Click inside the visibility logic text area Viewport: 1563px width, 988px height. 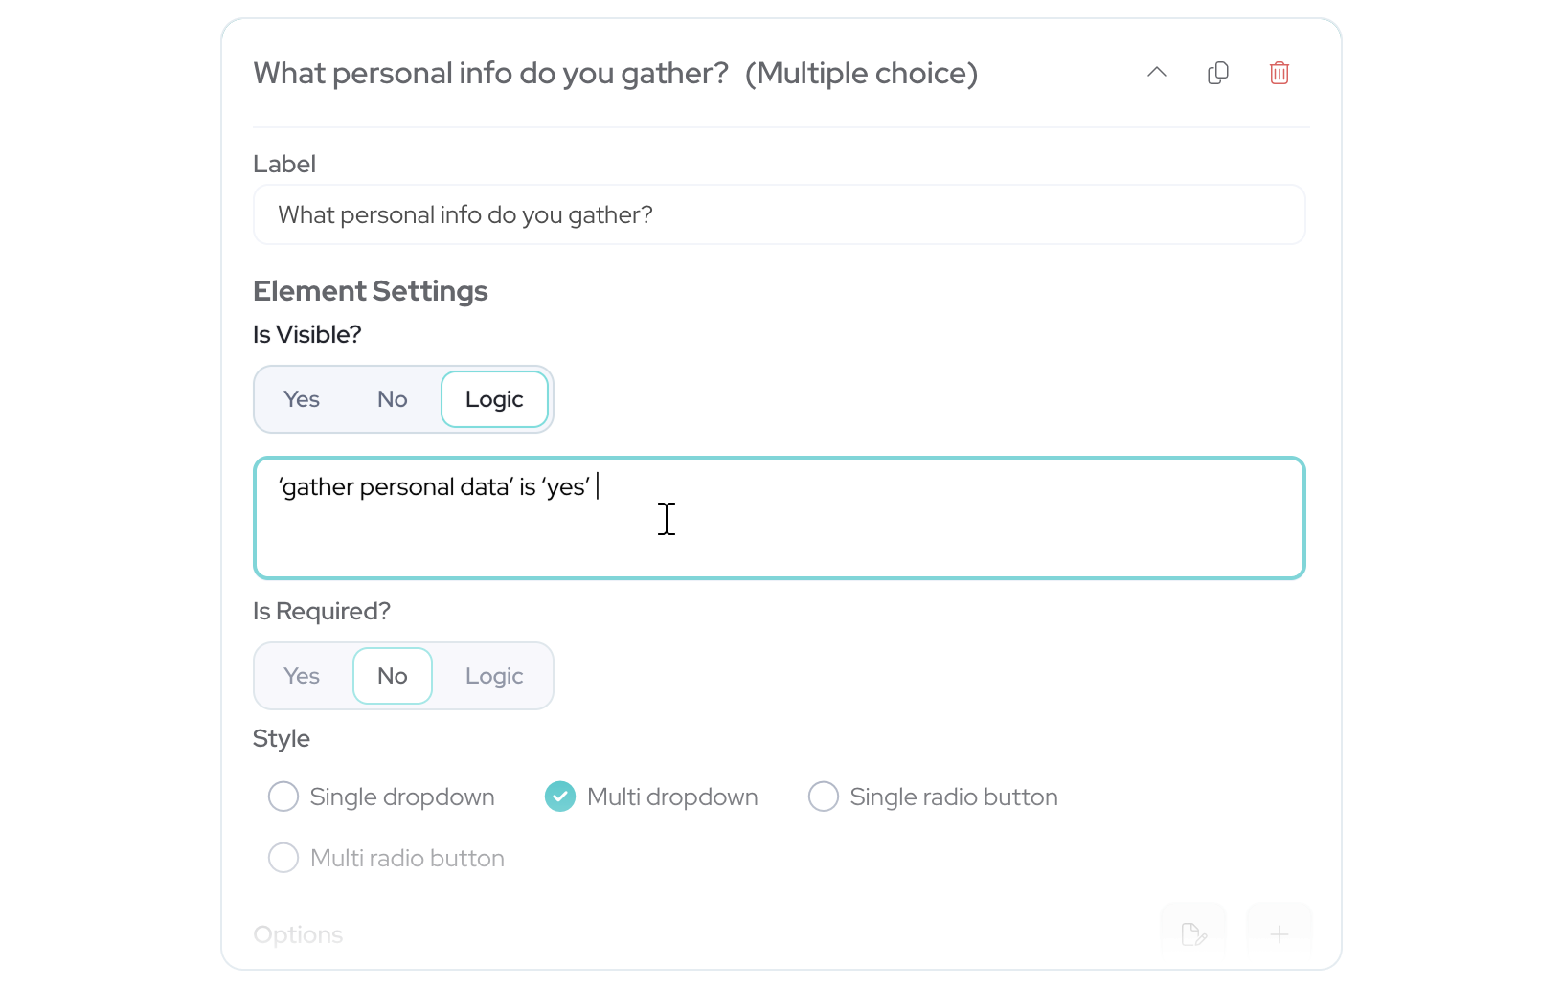tap(780, 518)
